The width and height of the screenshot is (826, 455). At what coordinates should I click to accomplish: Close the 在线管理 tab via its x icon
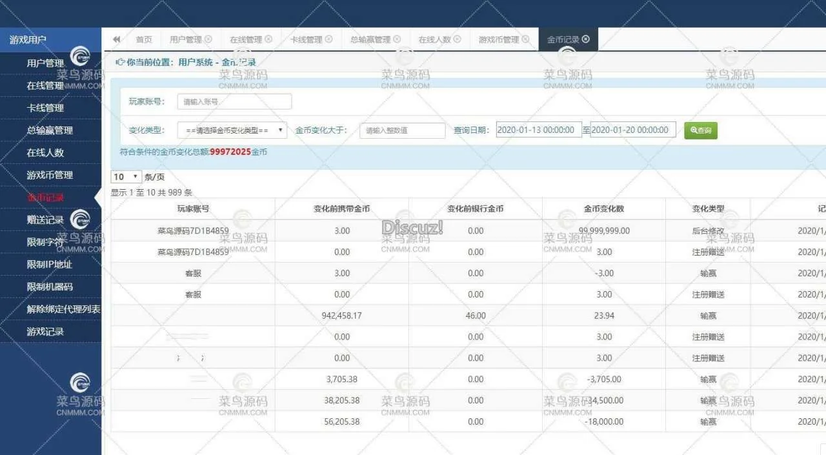(x=268, y=39)
